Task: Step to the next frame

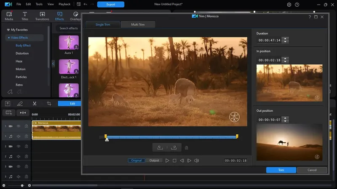Action: (x=189, y=160)
